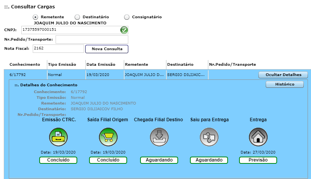
Task: Click JOAQUIM JULIO DO NASCIMENTO in details panel
Action: click(103, 103)
